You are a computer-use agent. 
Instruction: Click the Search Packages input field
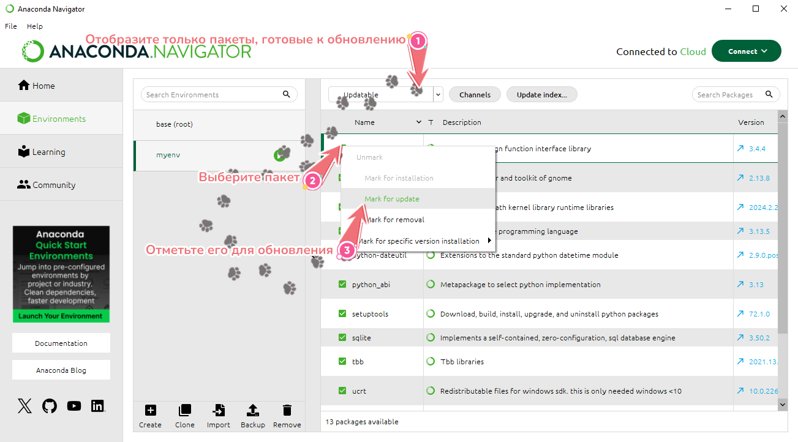tap(728, 95)
